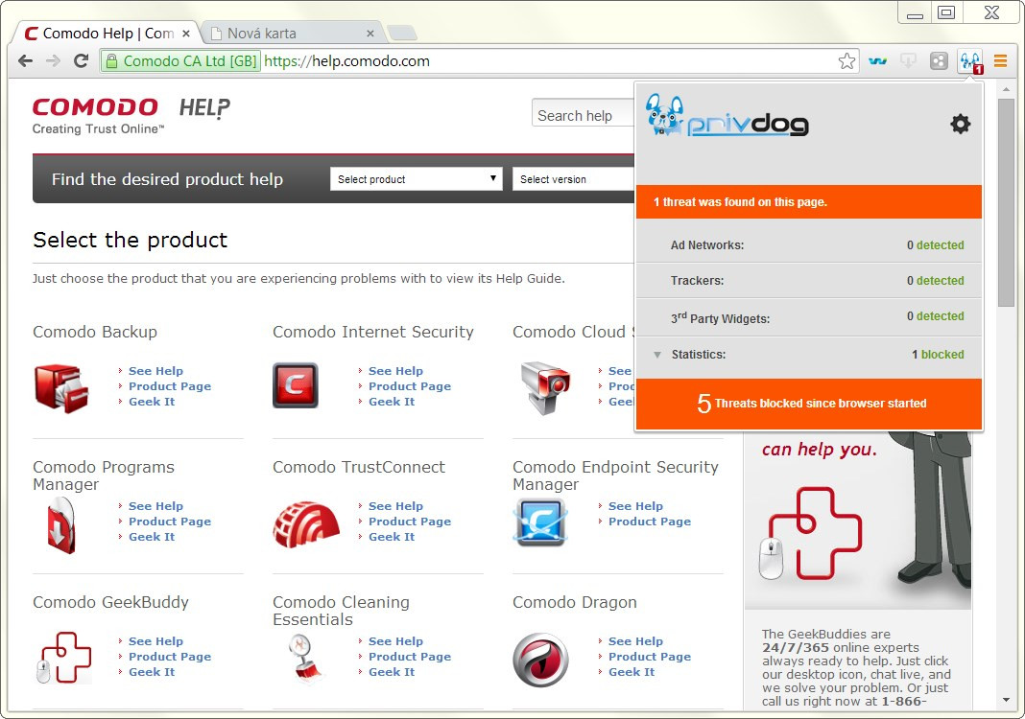
Task: Click 5 Threats blocked since browser started
Action: (809, 404)
